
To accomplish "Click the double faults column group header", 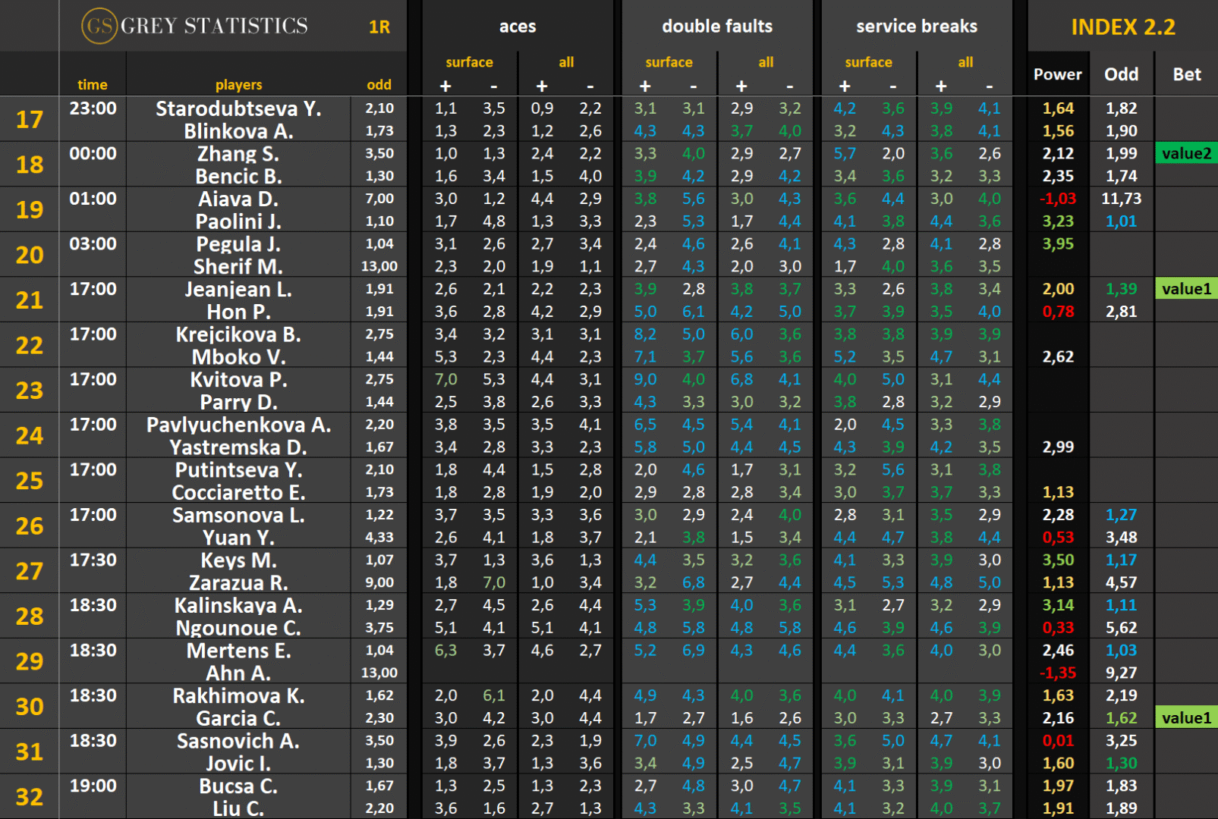I will point(717,27).
